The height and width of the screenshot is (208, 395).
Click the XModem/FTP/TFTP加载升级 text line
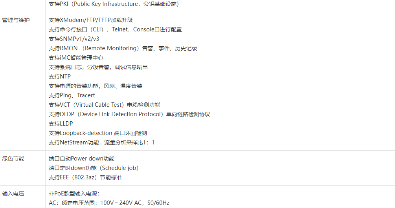pyautogui.click(x=91, y=20)
